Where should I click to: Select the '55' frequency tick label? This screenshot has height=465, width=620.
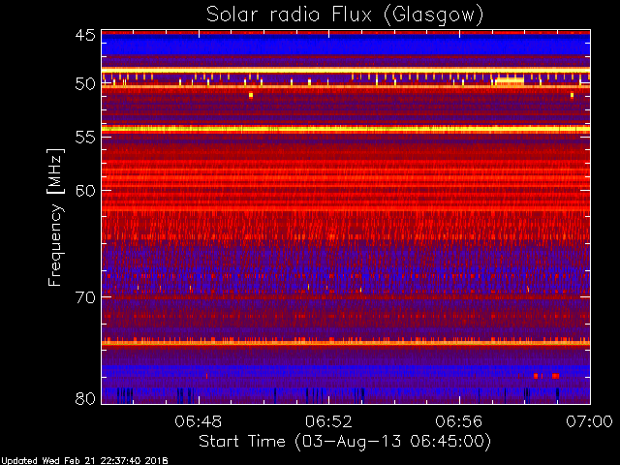[85, 138]
